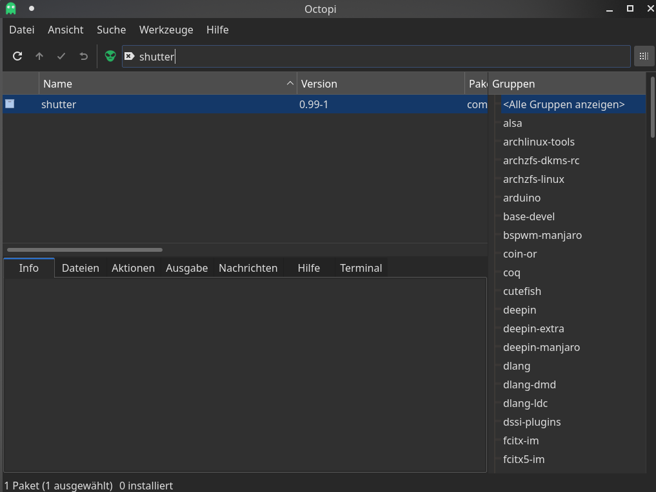The width and height of the screenshot is (656, 492).
Task: Open the Aktionen tab
Action: [133, 268]
